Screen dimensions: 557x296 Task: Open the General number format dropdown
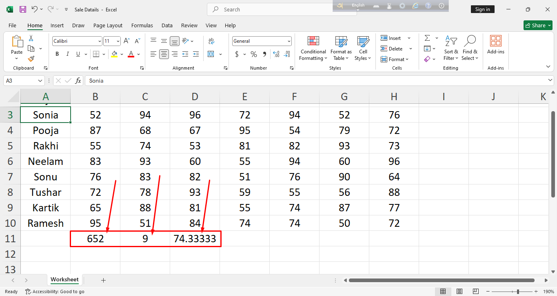[x=289, y=41]
